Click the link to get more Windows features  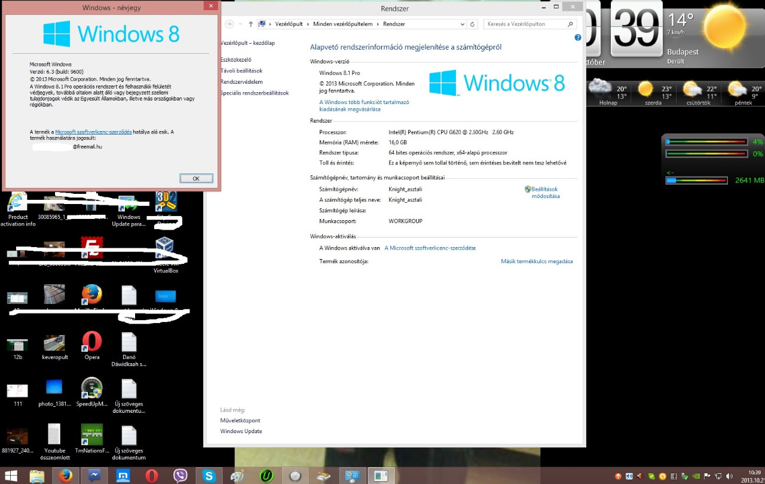coord(365,106)
